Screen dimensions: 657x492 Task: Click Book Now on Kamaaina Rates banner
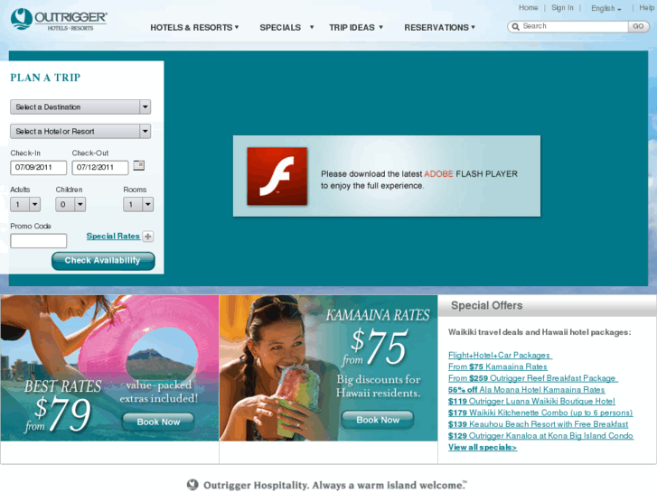tap(378, 420)
